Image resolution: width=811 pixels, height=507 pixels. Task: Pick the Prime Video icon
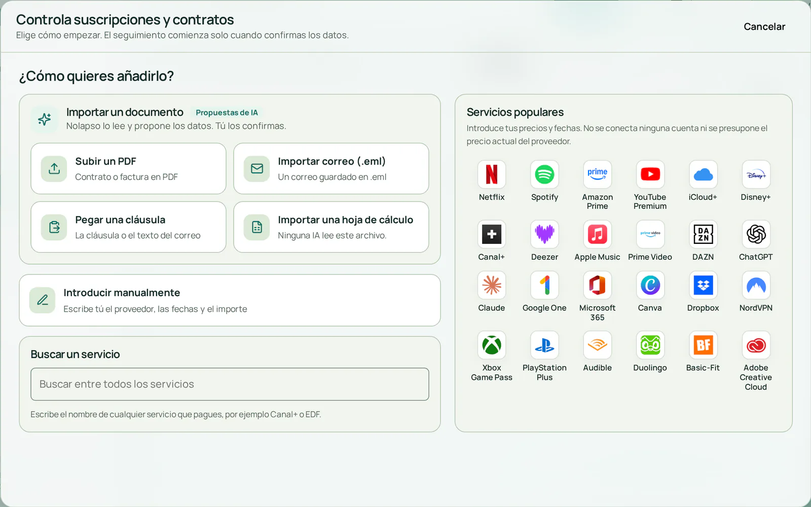tap(650, 234)
